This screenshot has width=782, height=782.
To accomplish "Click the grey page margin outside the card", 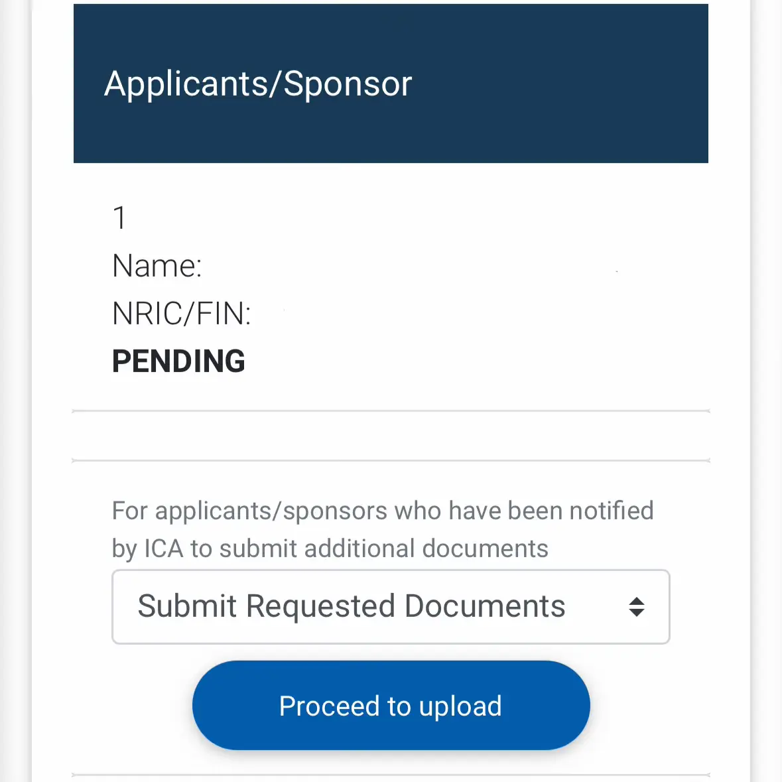I will click(15, 391).
